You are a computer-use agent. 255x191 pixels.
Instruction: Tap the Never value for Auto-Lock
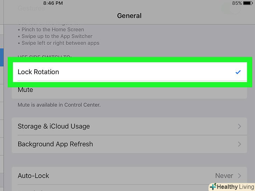(x=224, y=176)
